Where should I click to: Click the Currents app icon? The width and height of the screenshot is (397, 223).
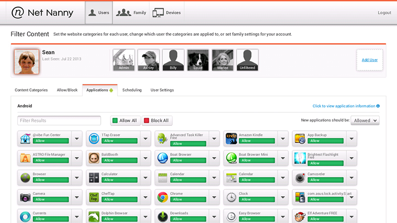coord(25,217)
